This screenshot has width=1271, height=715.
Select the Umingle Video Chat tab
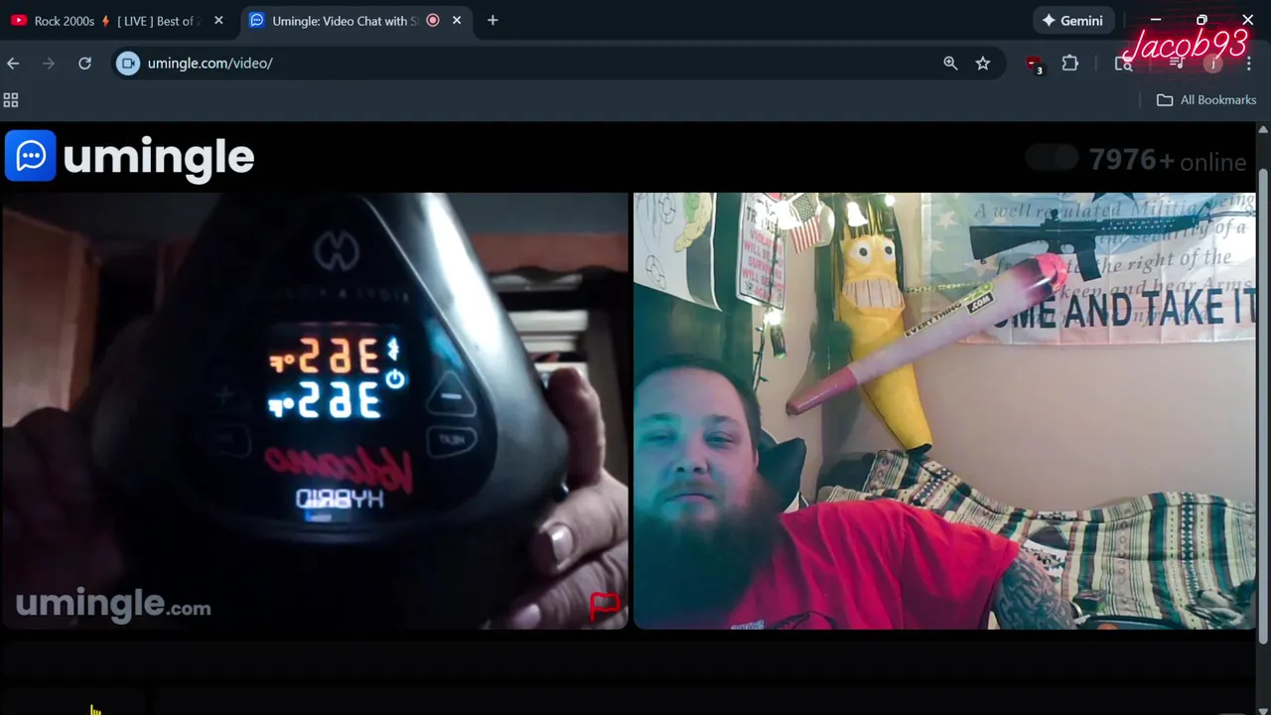click(x=355, y=21)
